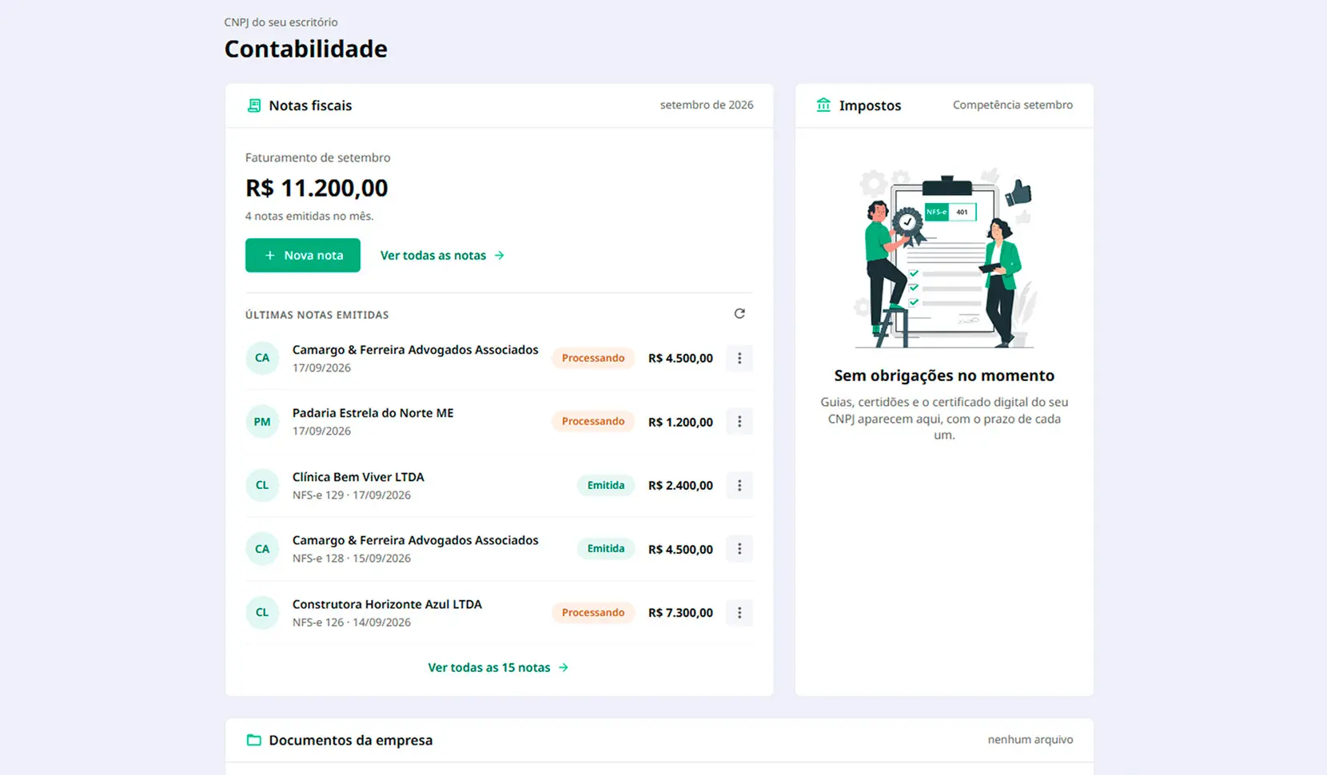Image resolution: width=1327 pixels, height=775 pixels.
Task: Select Clínica Bem Viver LTDA name
Action: [x=358, y=477]
